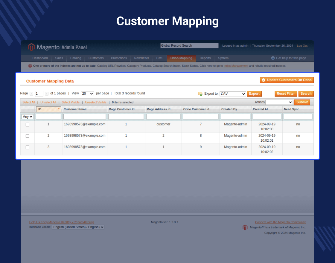This screenshot has height=263, width=335.
Task: Click the small Magento logo in footer
Action: click(245, 227)
